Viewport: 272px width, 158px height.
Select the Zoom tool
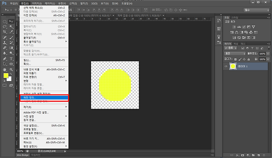tap(11, 69)
